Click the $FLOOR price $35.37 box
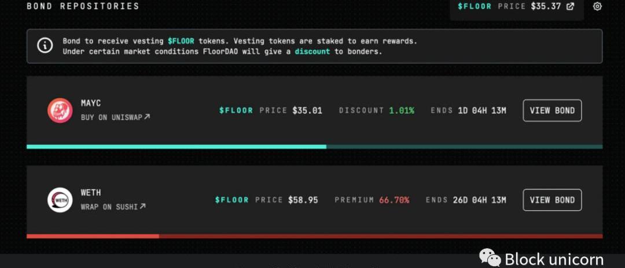The height and width of the screenshot is (268, 625). click(516, 7)
